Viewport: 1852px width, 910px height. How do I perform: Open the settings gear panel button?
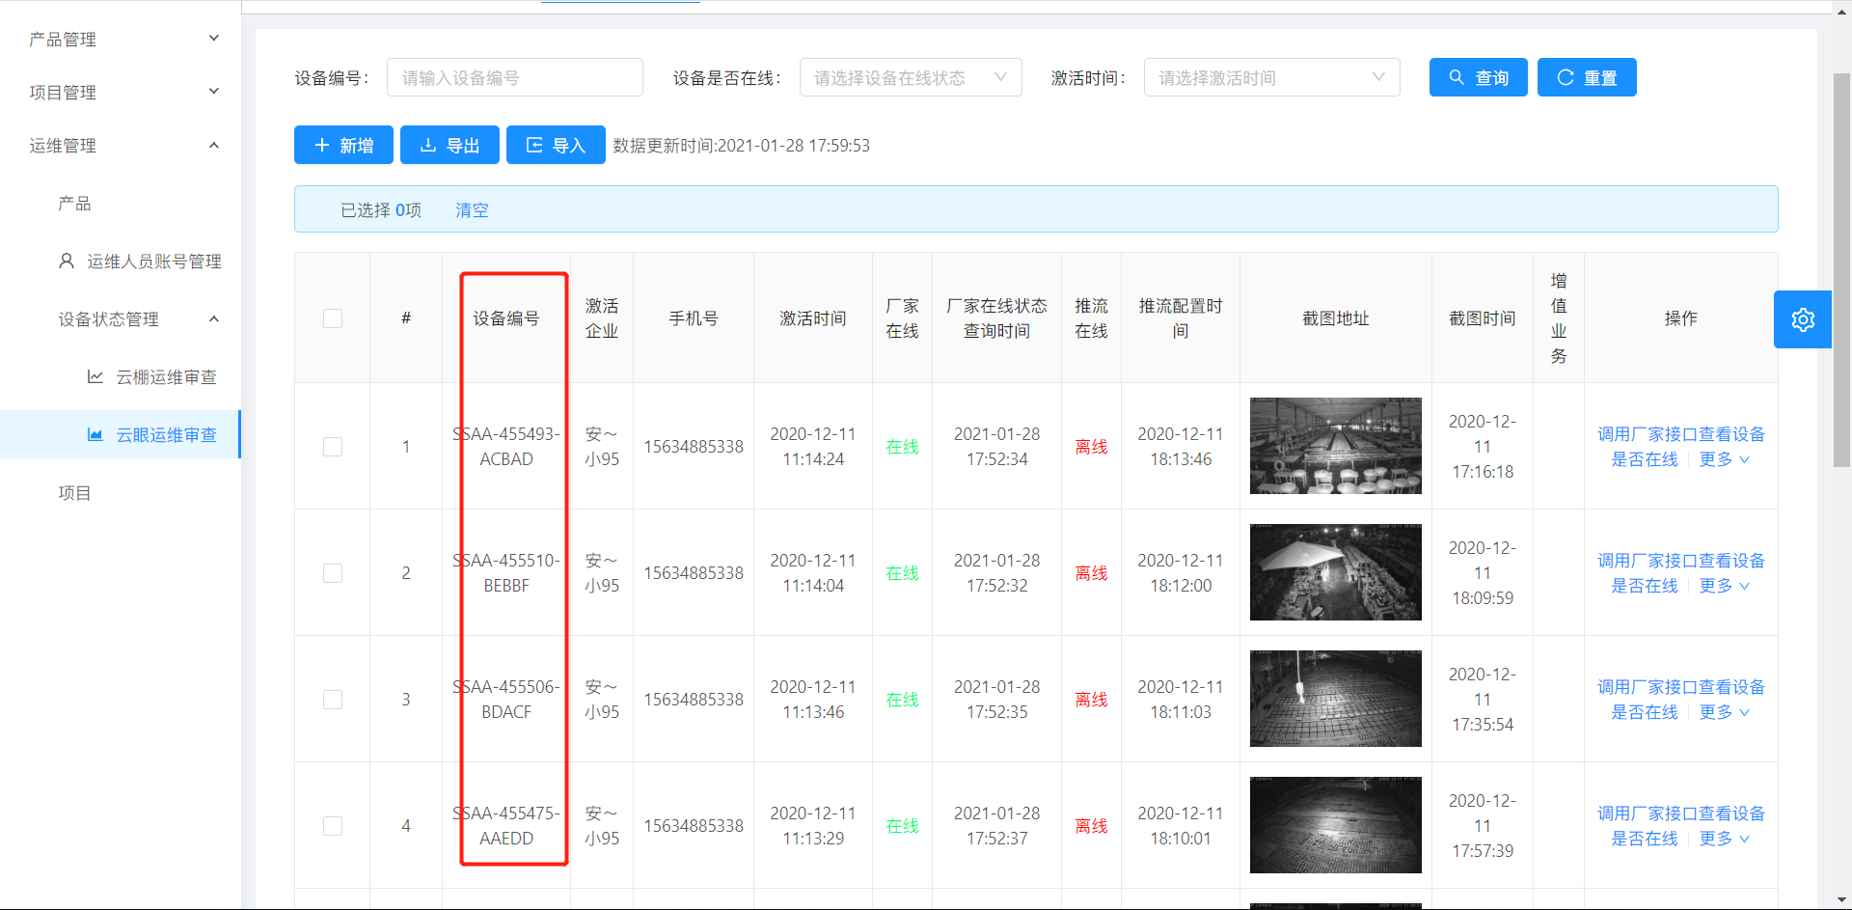pos(1803,319)
